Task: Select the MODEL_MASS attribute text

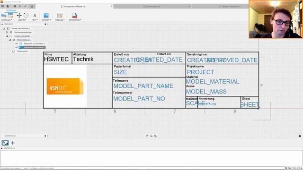Action: 206,92
